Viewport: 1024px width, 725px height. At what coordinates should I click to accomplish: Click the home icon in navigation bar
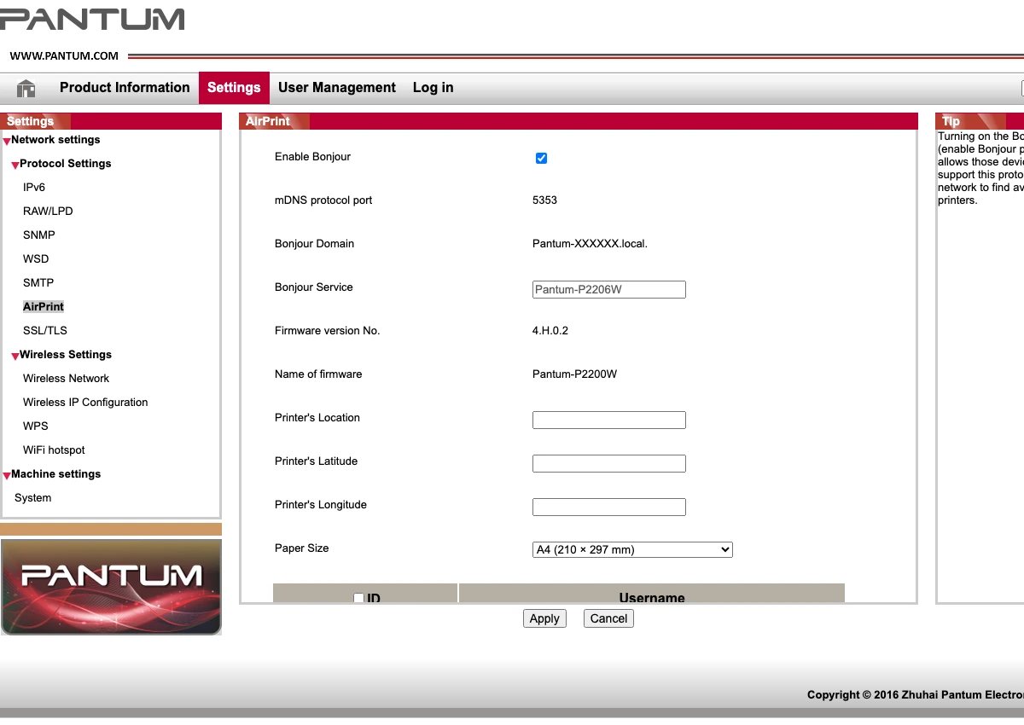pos(26,88)
